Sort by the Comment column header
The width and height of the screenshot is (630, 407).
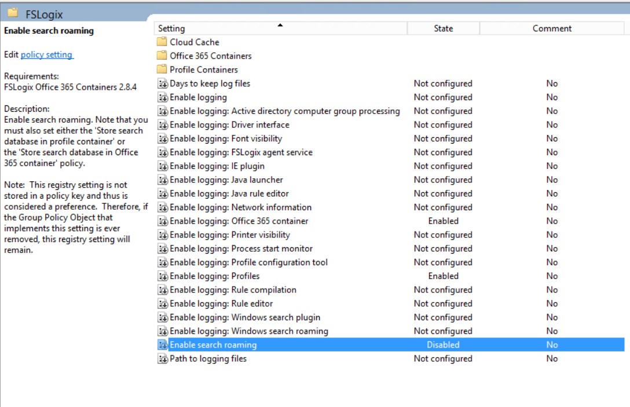point(552,28)
